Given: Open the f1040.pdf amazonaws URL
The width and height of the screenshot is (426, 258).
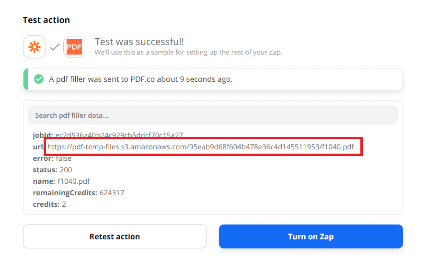Looking at the screenshot, I should 201,146.
